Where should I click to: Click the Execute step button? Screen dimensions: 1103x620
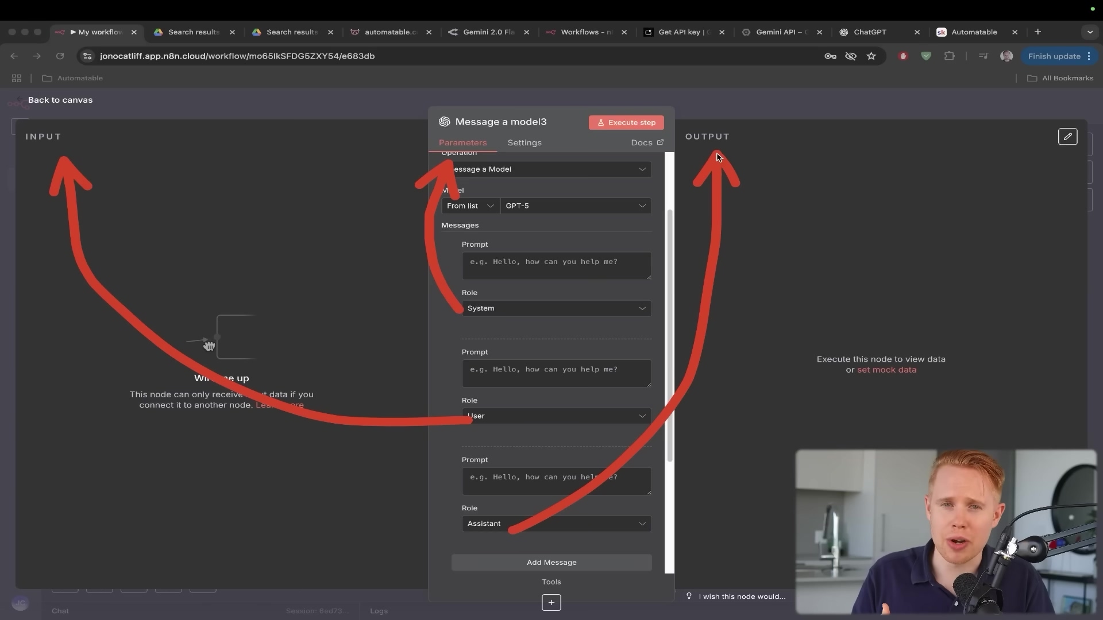tap(626, 122)
